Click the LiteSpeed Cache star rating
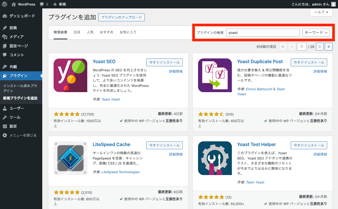This screenshot has height=209, width=338. pyautogui.click(x=67, y=192)
